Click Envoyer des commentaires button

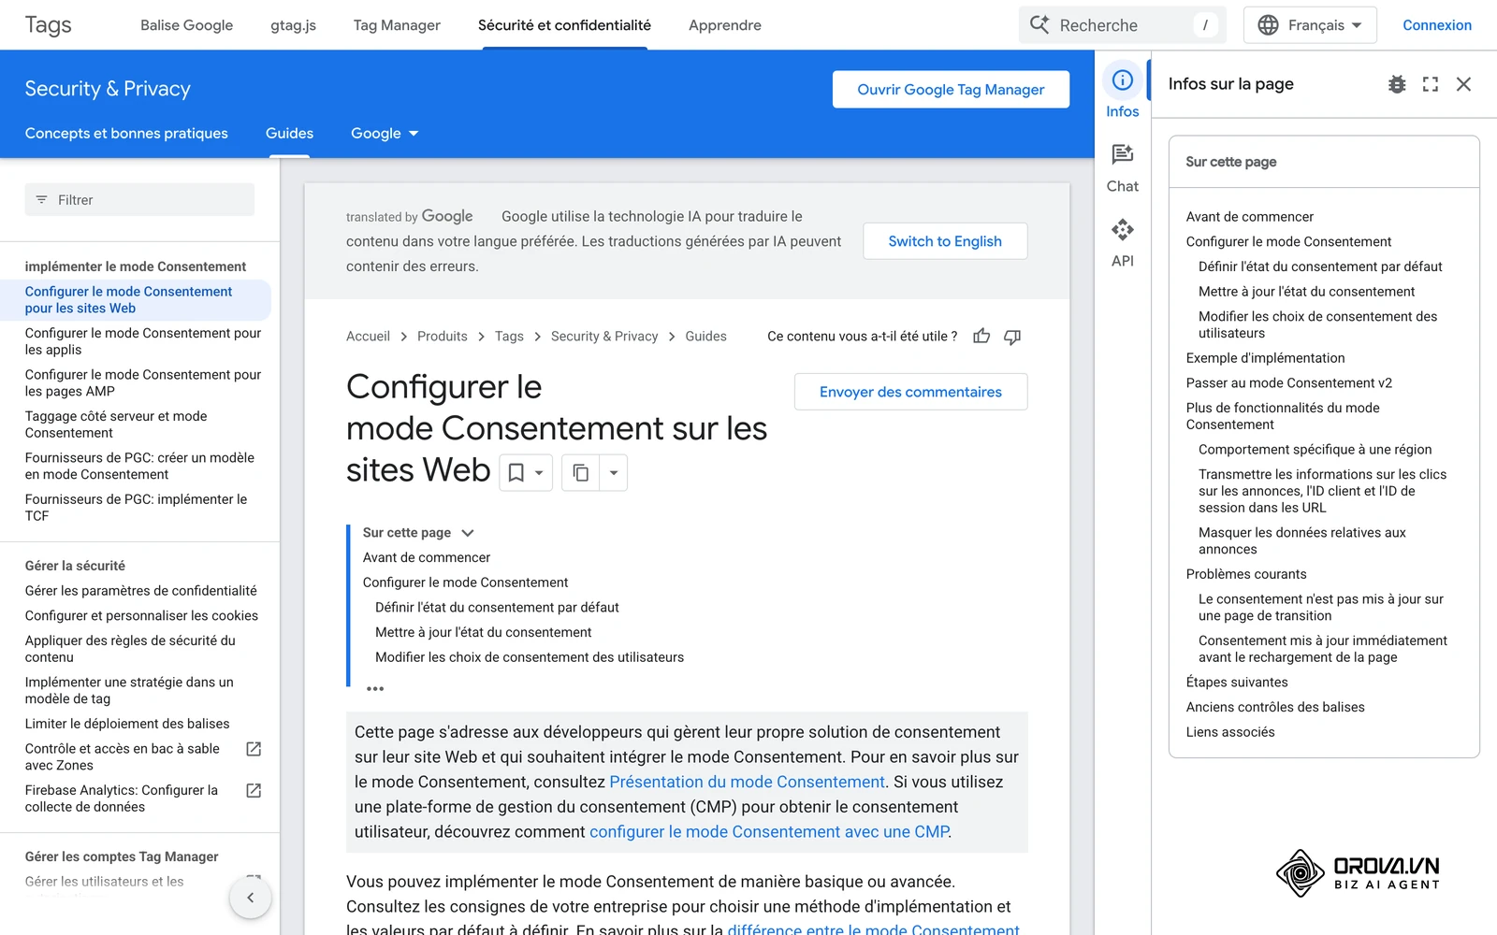pyautogui.click(x=910, y=392)
